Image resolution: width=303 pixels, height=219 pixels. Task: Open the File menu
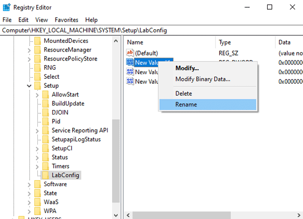pos(7,20)
